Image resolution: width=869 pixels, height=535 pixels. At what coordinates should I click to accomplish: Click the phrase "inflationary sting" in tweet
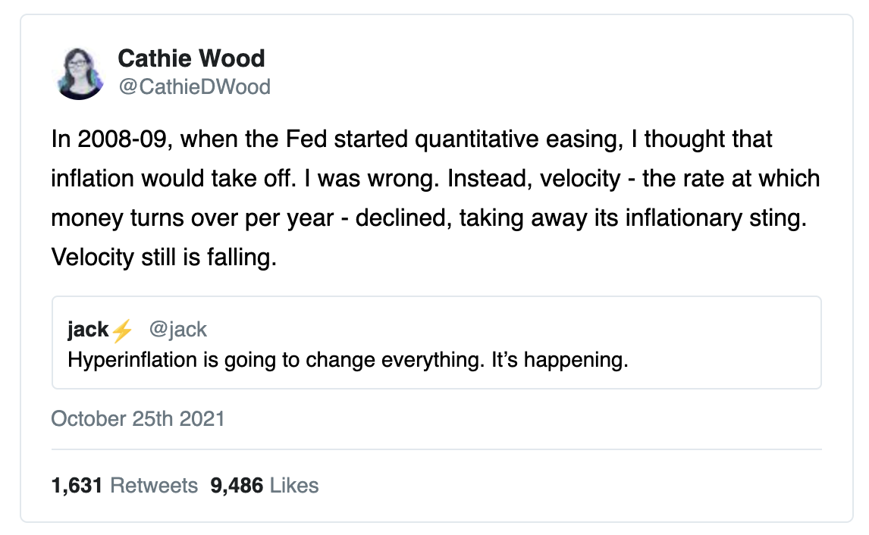click(716, 218)
